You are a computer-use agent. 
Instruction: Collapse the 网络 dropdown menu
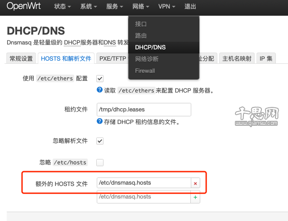pos(141,6)
